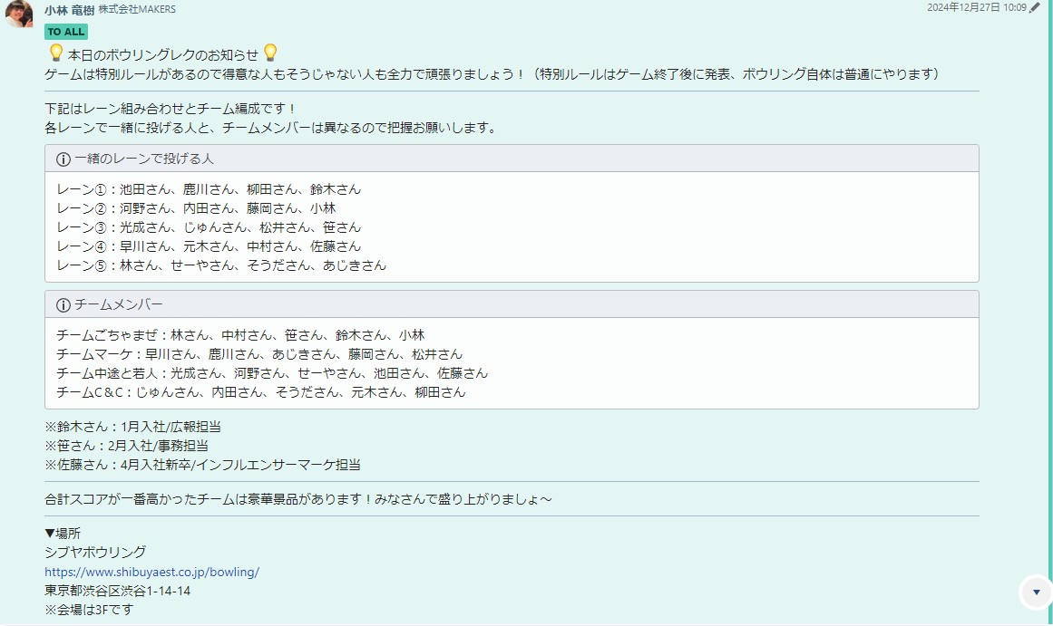Click the 株式会社MAKERS company label
1053x626 pixels.
[137, 9]
